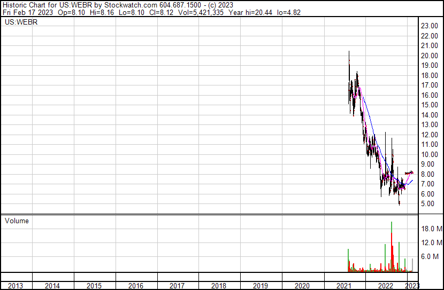Viewport: 444px width, 290px height.
Task: Click the 20.00 price axis label
Action: (x=430, y=56)
